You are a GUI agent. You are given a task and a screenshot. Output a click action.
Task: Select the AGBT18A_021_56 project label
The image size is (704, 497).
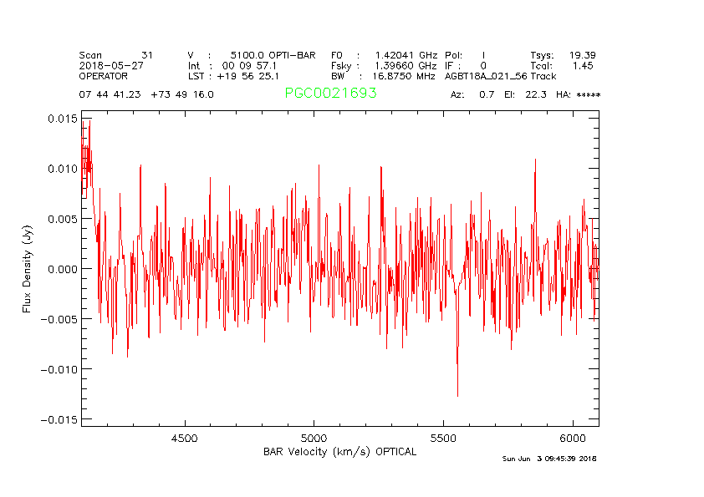[x=486, y=76]
